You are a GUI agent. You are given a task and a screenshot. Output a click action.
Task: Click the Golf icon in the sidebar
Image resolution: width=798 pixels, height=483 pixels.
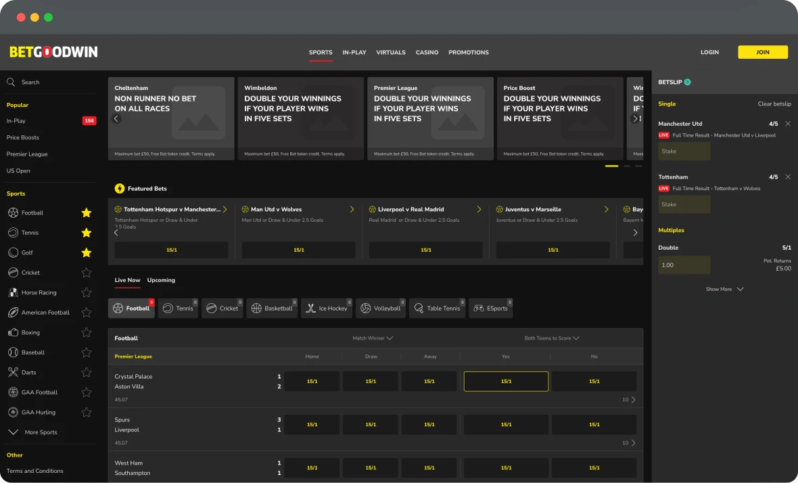point(14,252)
